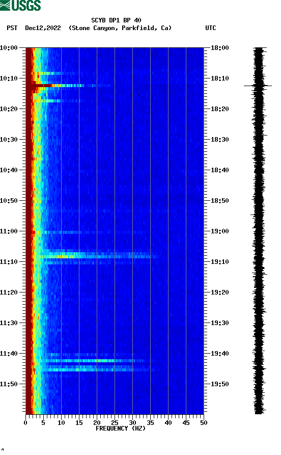The width and height of the screenshot is (281, 455).
Task: Click the "18:10" UTC time label
Action: pos(220,78)
